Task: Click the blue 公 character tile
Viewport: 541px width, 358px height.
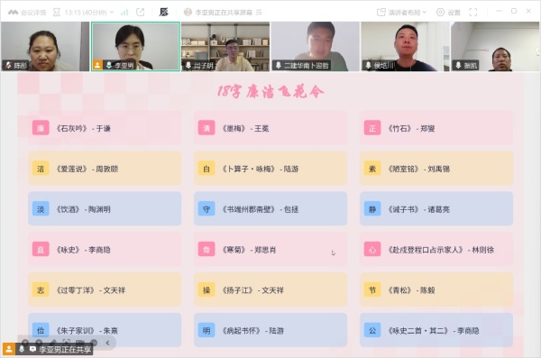Action: pyautogui.click(x=372, y=330)
